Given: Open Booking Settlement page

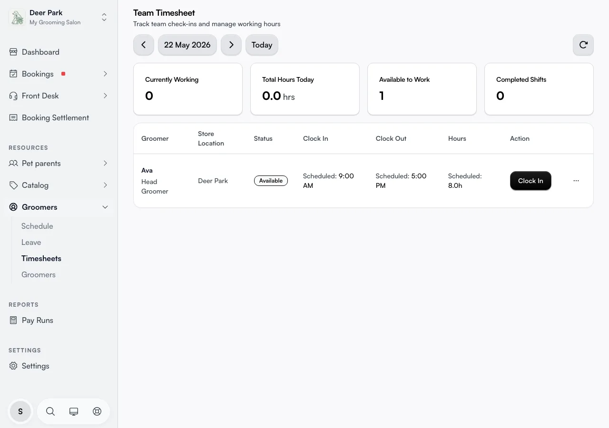Looking at the screenshot, I should pos(55,117).
